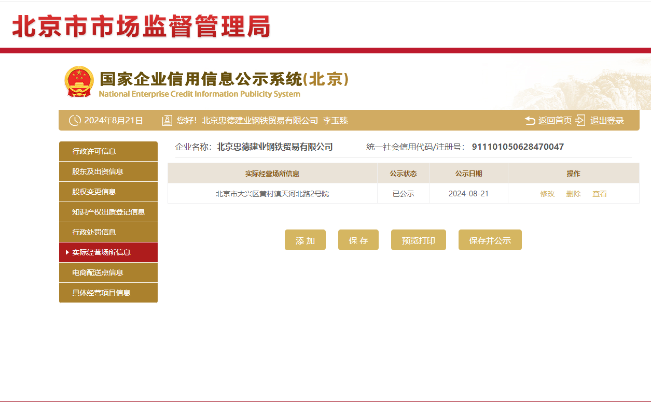This screenshot has width=651, height=402.
Task: Click the date 2024年8月21日 in the gold bar
Action: [114, 121]
